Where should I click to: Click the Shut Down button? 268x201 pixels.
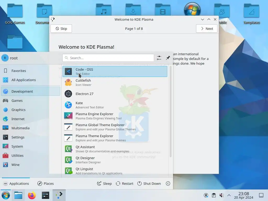coord(149,183)
